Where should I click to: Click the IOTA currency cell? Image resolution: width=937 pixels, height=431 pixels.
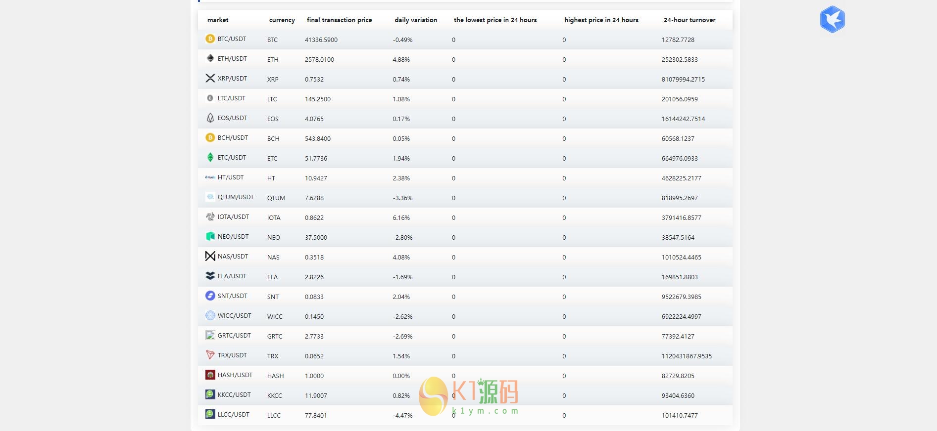coord(274,218)
